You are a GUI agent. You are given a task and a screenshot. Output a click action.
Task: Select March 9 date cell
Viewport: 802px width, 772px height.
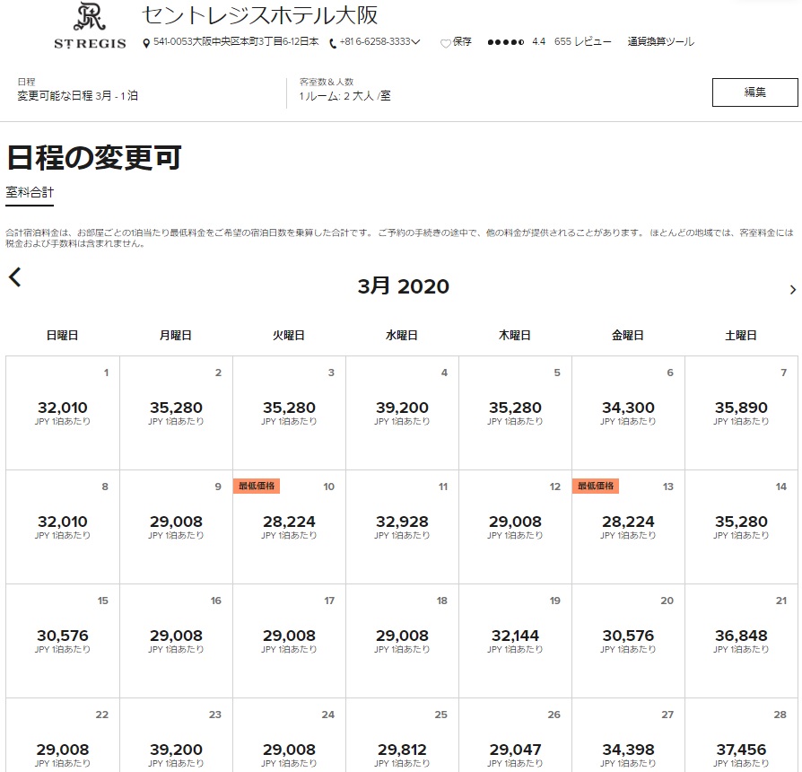point(176,527)
